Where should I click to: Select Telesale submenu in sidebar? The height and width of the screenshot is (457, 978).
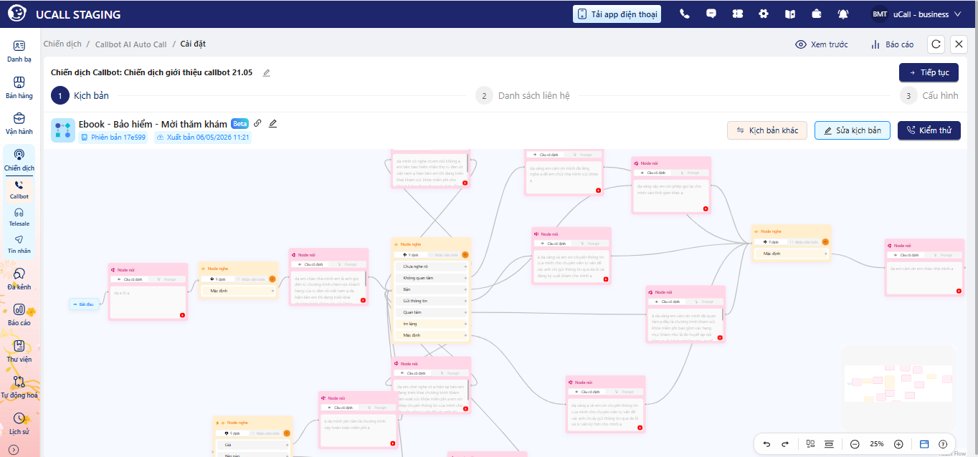pos(19,217)
